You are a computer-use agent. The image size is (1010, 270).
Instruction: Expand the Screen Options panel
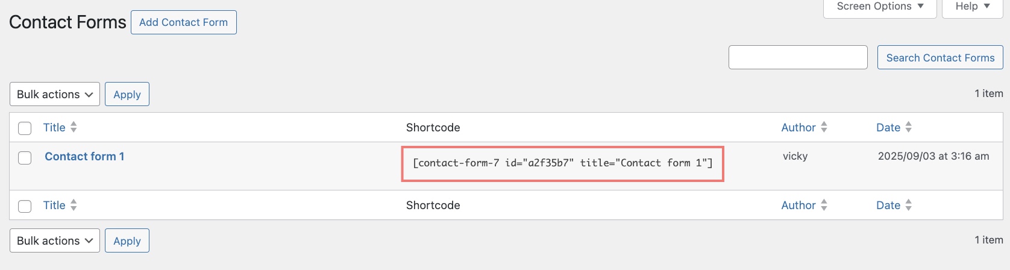[x=880, y=7]
